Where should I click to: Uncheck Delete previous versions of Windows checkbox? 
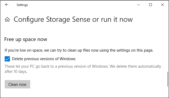tap(7, 59)
